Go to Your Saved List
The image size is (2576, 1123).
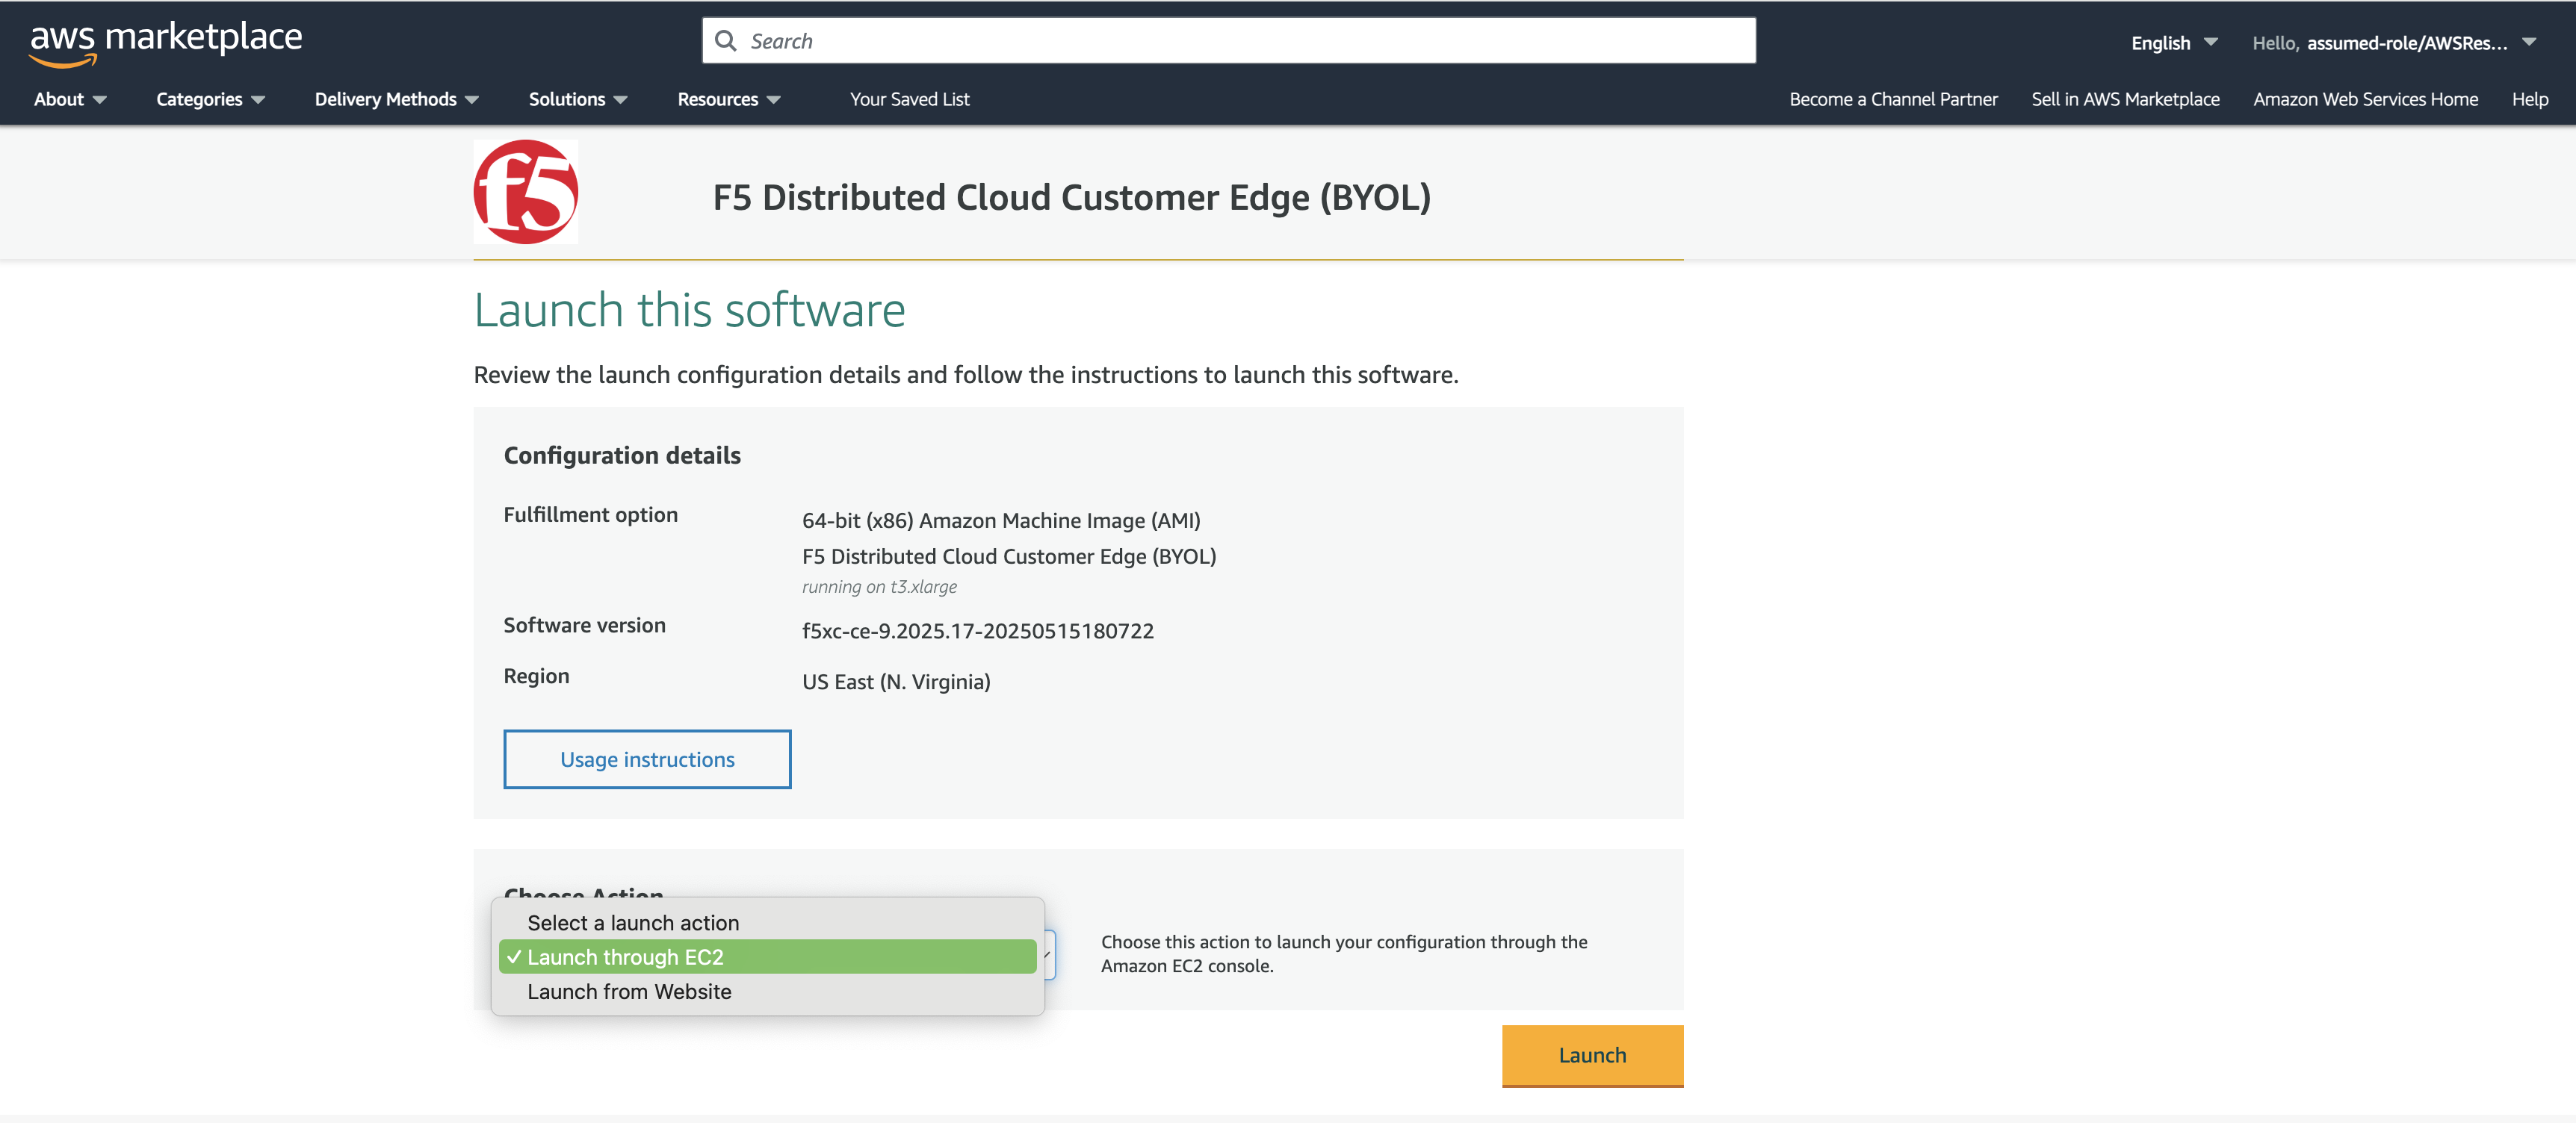pos(909,99)
